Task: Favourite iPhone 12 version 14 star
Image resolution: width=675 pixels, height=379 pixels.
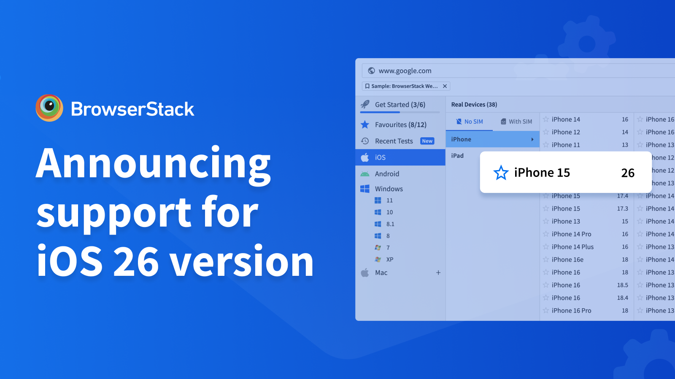Action: (546, 132)
